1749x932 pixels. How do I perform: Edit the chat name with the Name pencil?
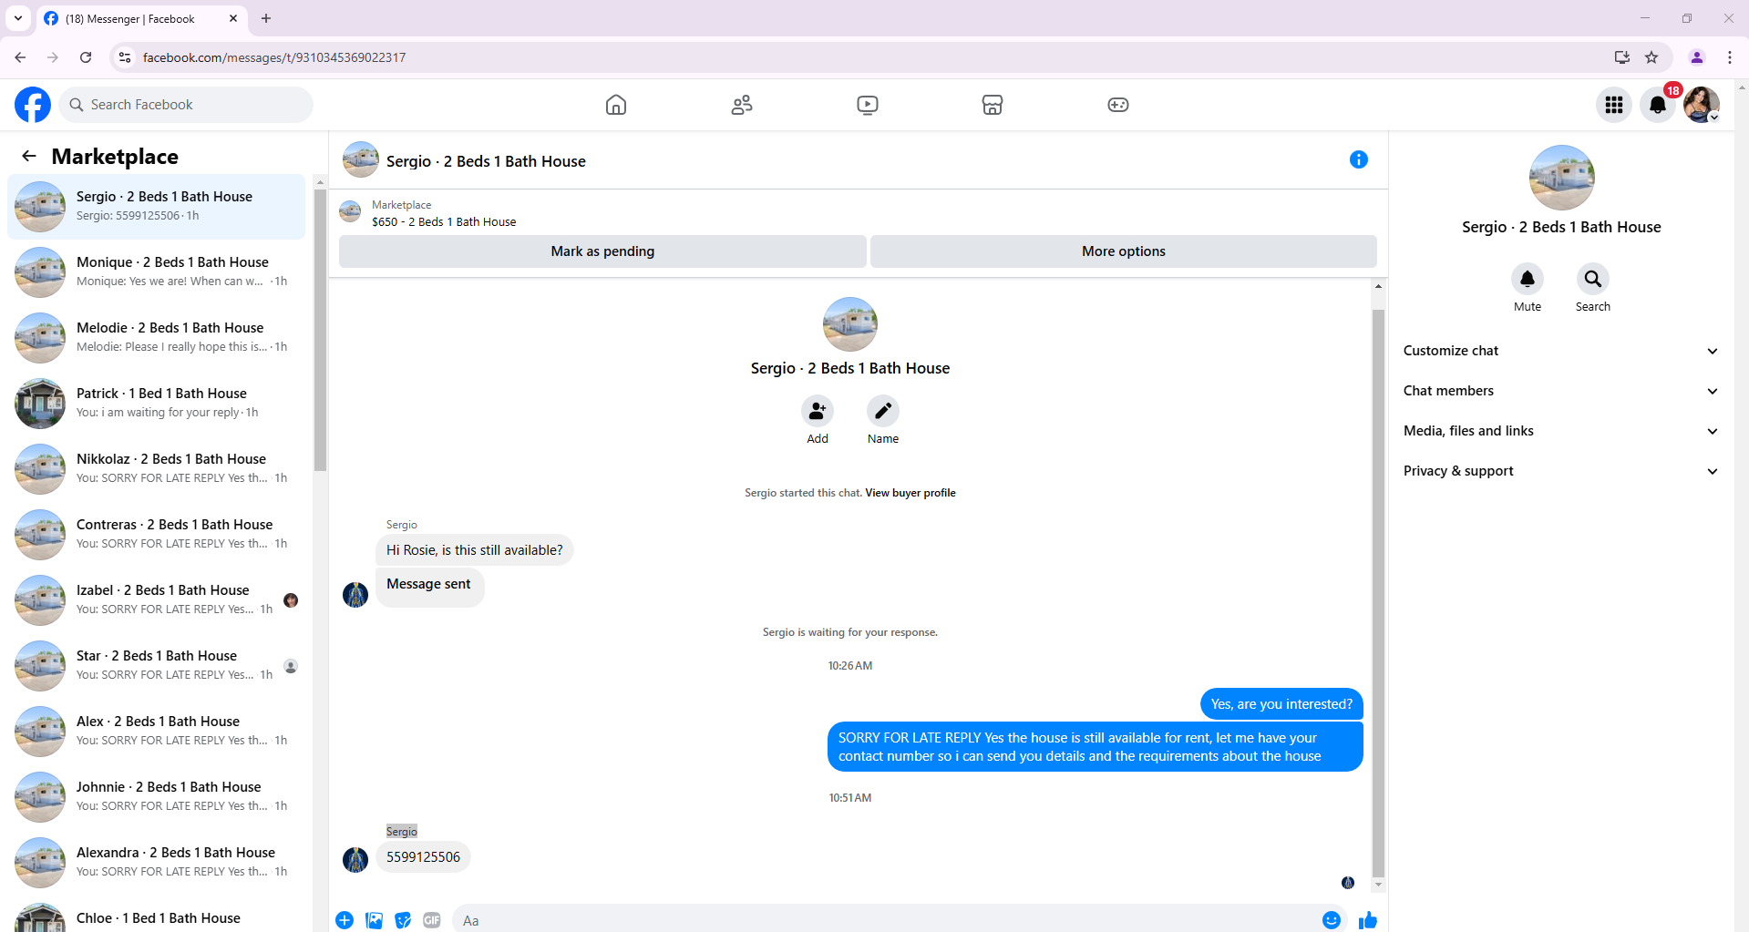tap(883, 412)
